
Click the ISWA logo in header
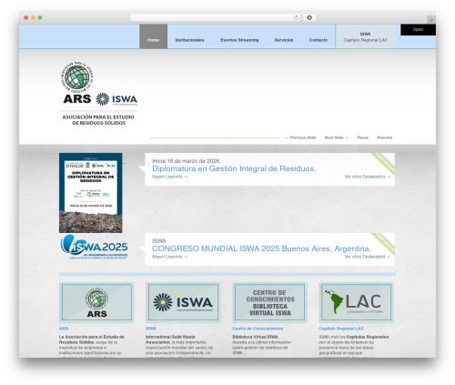click(116, 99)
